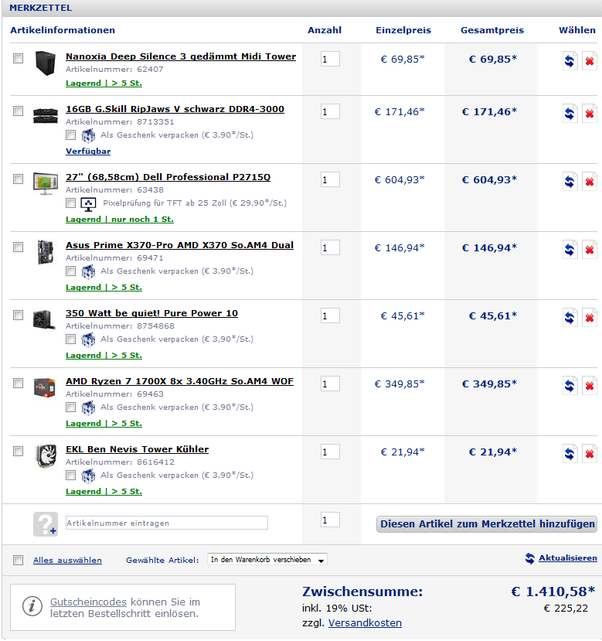602x641 pixels.
Task: Click pixel check monitor icon under Dell P2715Q
Action: pyautogui.click(x=88, y=203)
